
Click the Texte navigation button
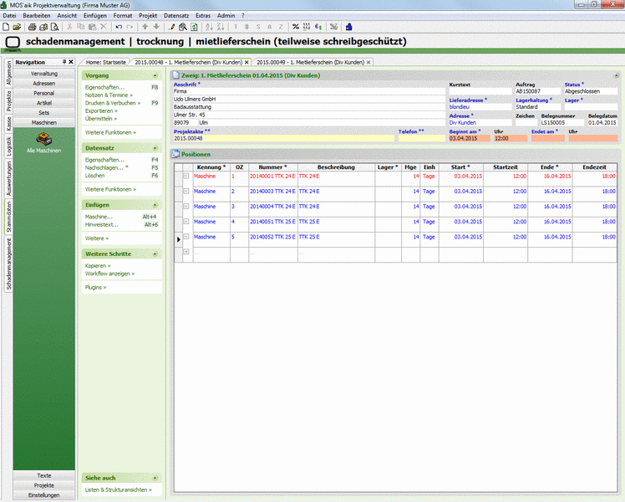click(x=43, y=476)
